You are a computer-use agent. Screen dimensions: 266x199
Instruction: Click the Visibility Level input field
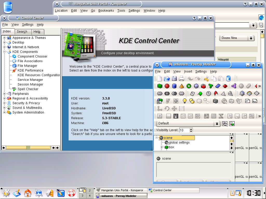[x=184, y=130]
